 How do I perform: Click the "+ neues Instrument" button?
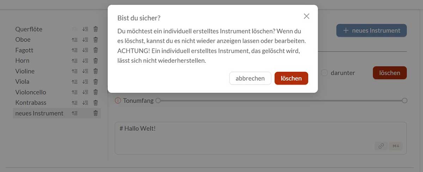(x=372, y=30)
